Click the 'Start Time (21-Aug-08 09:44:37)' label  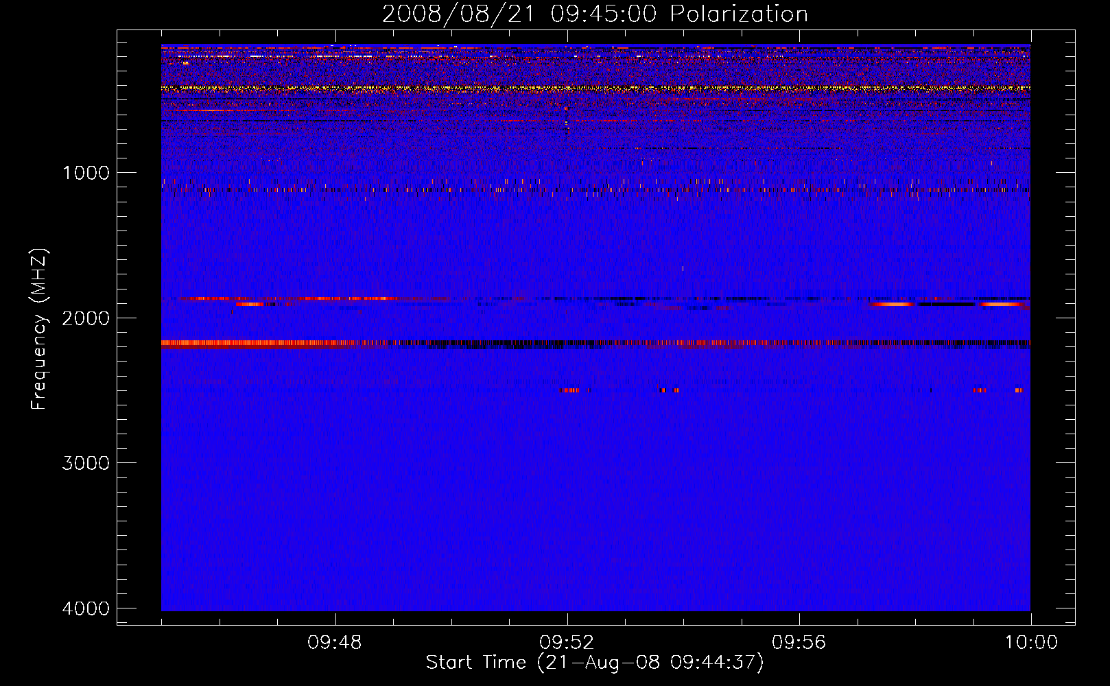[594, 663]
